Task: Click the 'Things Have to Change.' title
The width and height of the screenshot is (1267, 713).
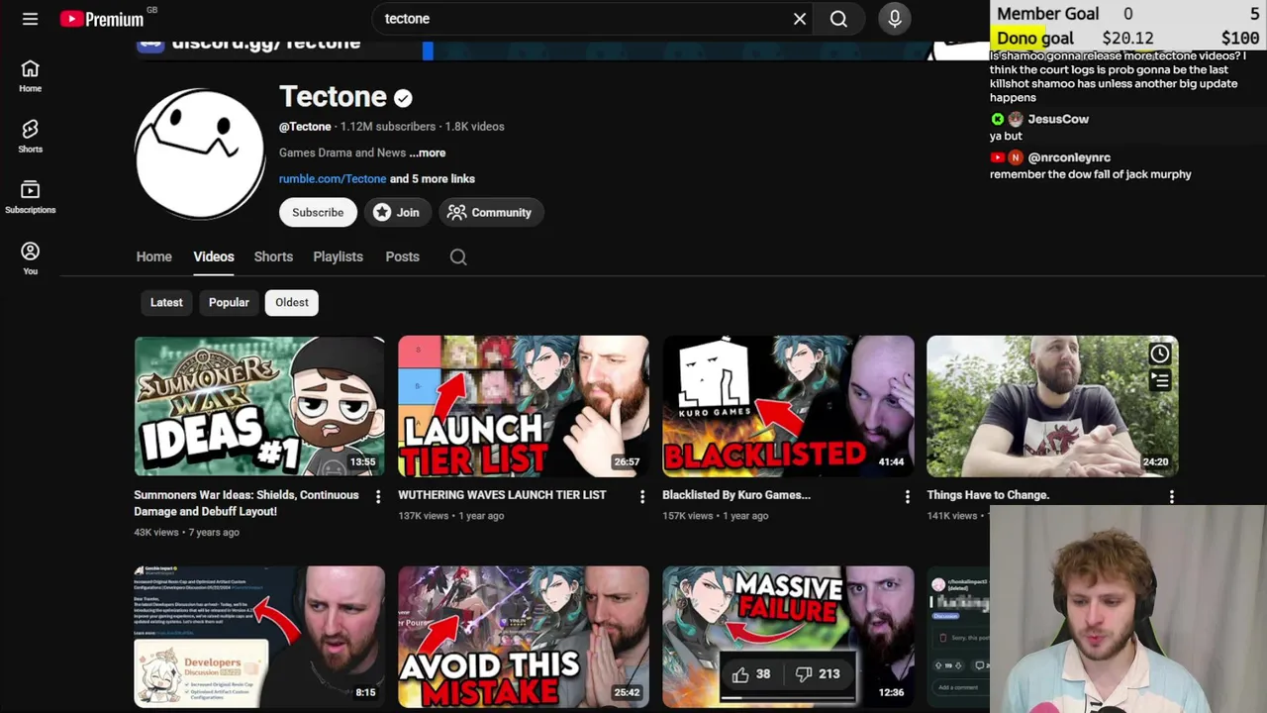Action: coord(988,494)
